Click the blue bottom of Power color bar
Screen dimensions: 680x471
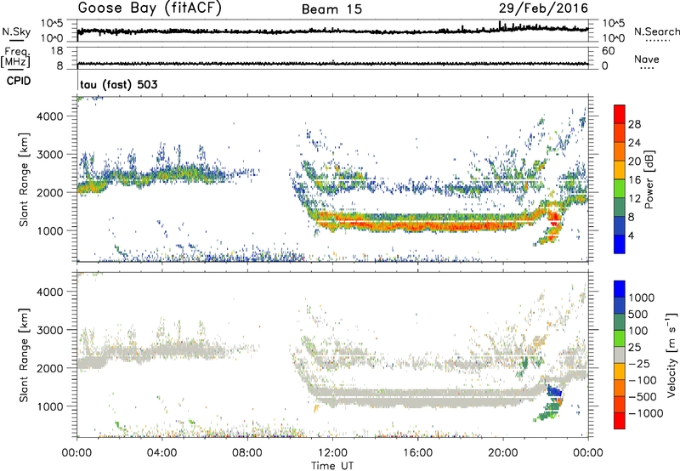point(620,244)
